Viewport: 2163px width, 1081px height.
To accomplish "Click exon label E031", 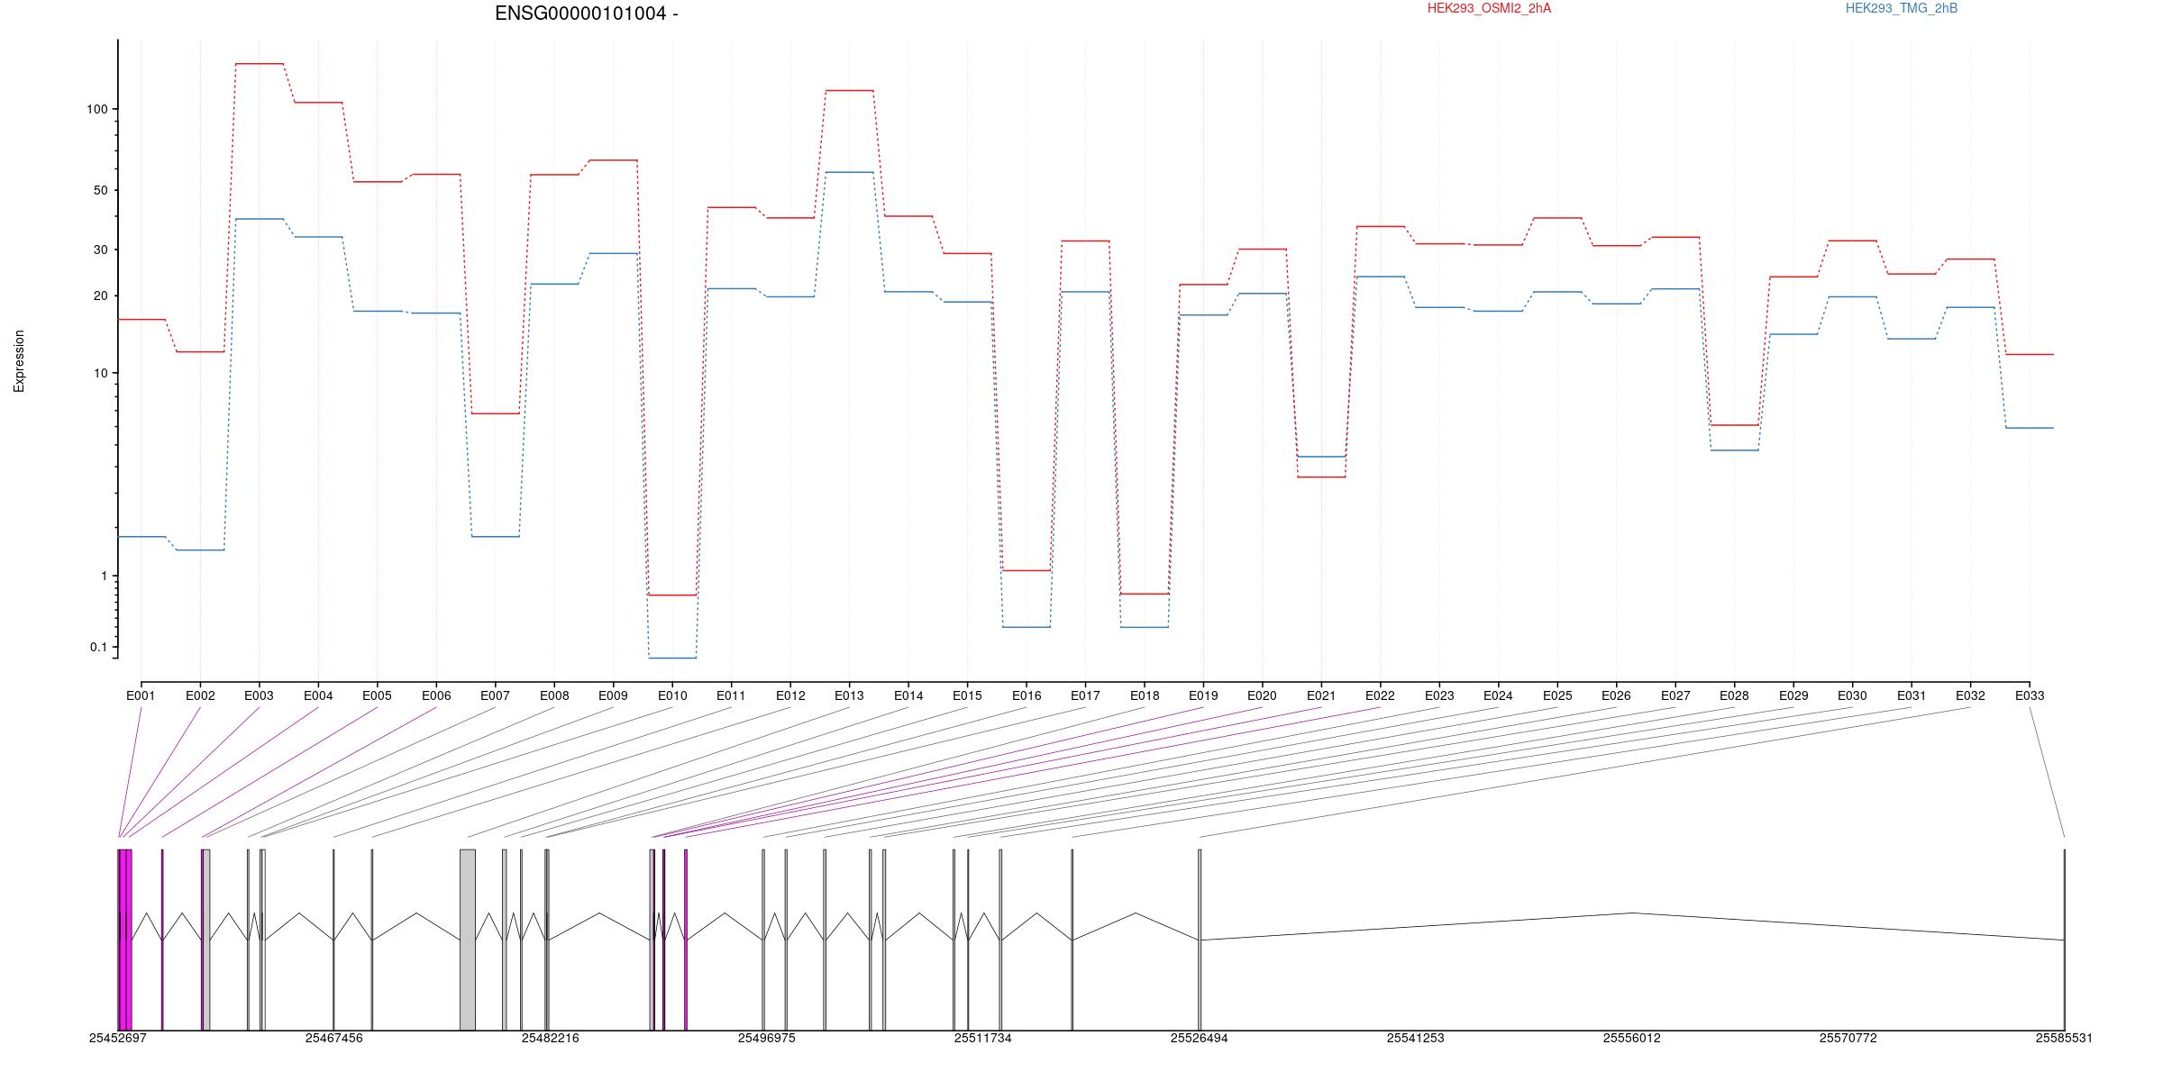I will coord(1912,695).
